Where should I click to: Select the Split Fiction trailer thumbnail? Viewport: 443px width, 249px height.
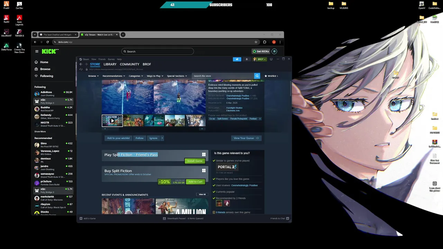(112, 121)
